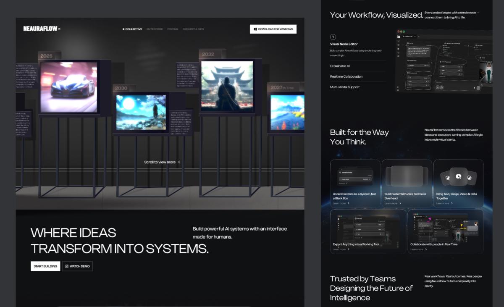This screenshot has width=504, height=307.
Task: Click the icon inside Watch Demo button
Action: tap(67, 266)
